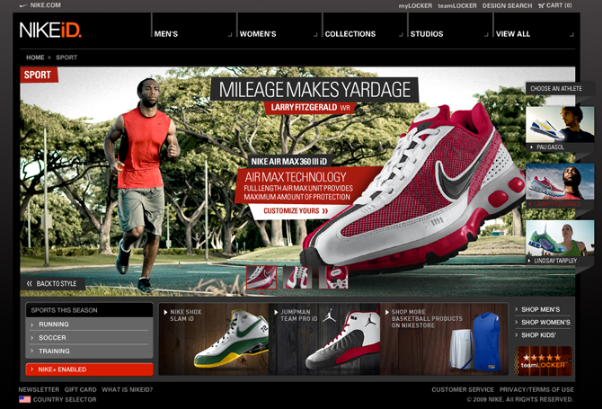Viewport: 602px width, 409px height.
Task: Click the HOME breadcrumb
Action: coord(35,58)
